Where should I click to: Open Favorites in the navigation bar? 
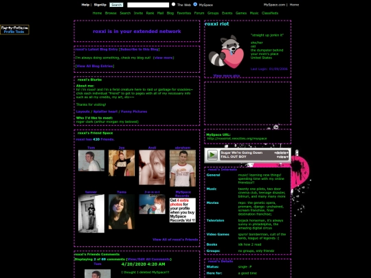(184, 13)
